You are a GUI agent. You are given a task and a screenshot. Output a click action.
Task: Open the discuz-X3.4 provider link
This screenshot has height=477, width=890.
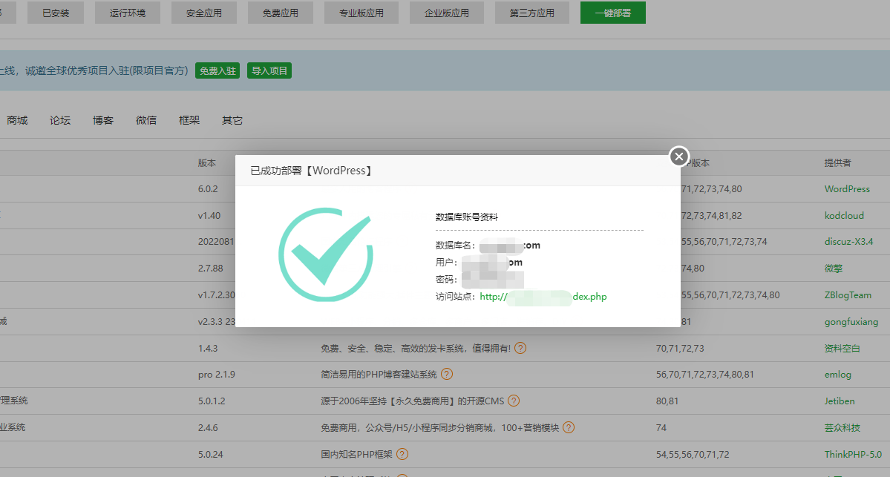tap(848, 242)
